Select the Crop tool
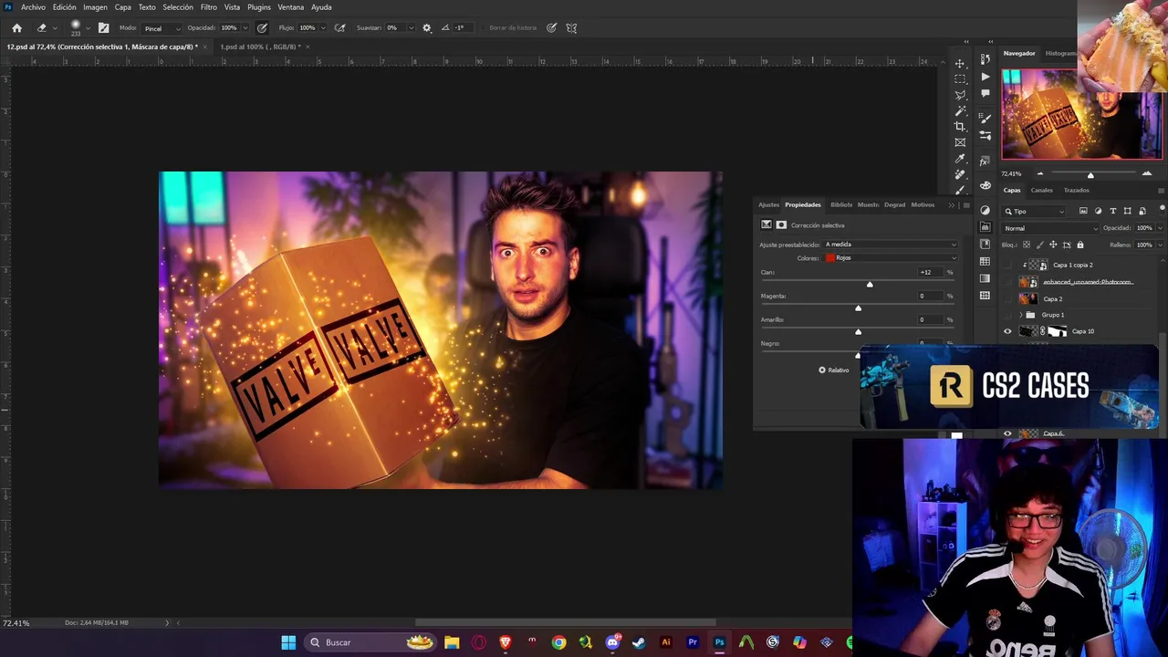 coord(960,127)
